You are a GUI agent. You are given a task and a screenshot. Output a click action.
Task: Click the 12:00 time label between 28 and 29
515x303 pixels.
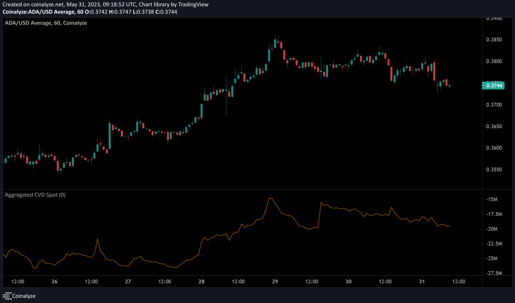[238, 282]
